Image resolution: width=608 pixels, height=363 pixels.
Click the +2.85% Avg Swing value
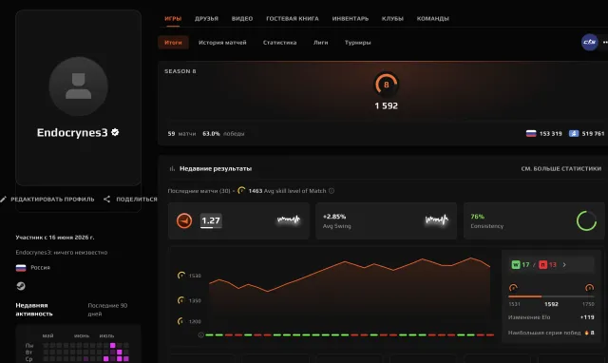(334, 217)
